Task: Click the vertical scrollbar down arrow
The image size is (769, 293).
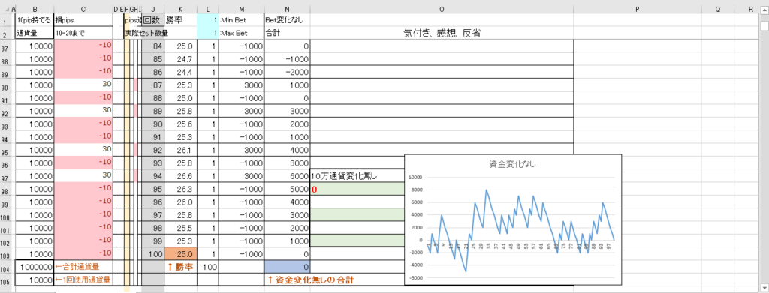Action: (x=764, y=287)
